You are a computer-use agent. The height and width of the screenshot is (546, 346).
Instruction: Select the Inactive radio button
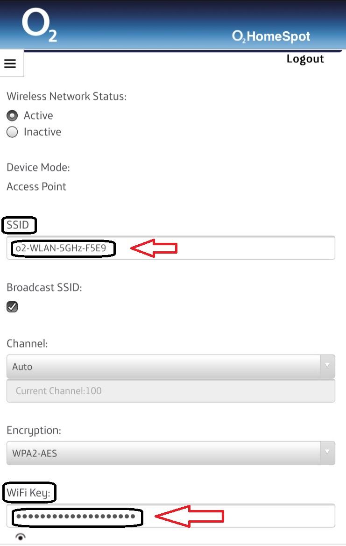point(12,132)
